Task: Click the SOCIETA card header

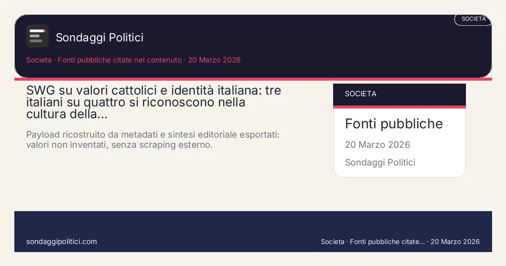Action: coord(399,94)
